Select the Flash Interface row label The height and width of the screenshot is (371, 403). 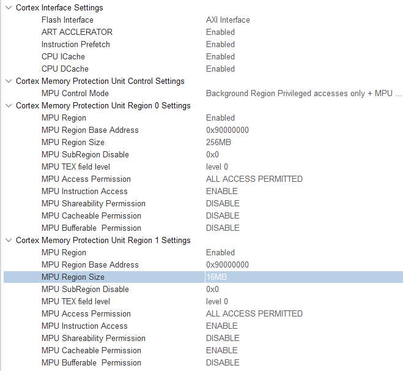[67, 20]
